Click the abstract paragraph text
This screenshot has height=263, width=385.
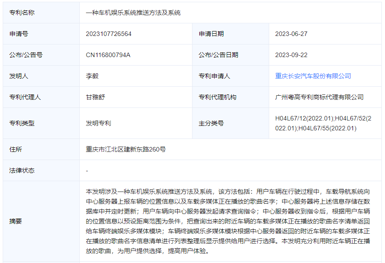point(228,221)
